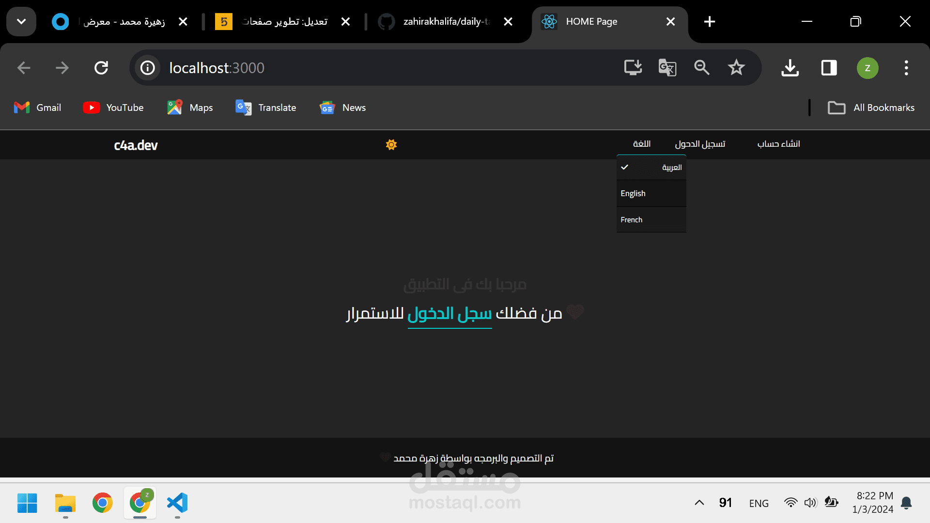This screenshot has height=523, width=930.
Task: Click the Google Translate page icon
Action: pyautogui.click(x=667, y=68)
